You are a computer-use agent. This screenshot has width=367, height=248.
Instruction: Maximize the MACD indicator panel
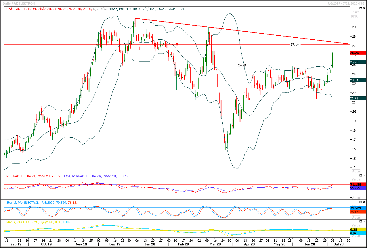click(x=360, y=222)
